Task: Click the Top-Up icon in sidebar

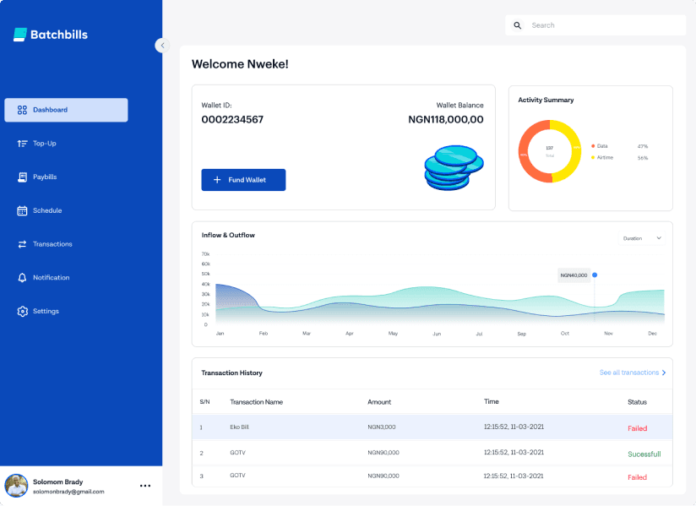Action: tap(23, 144)
